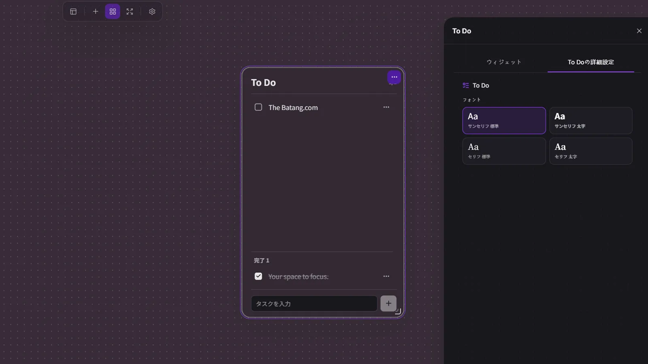Screen dimensions: 648x364
Task: Open more options for The Batang.com task
Action: tap(386, 107)
